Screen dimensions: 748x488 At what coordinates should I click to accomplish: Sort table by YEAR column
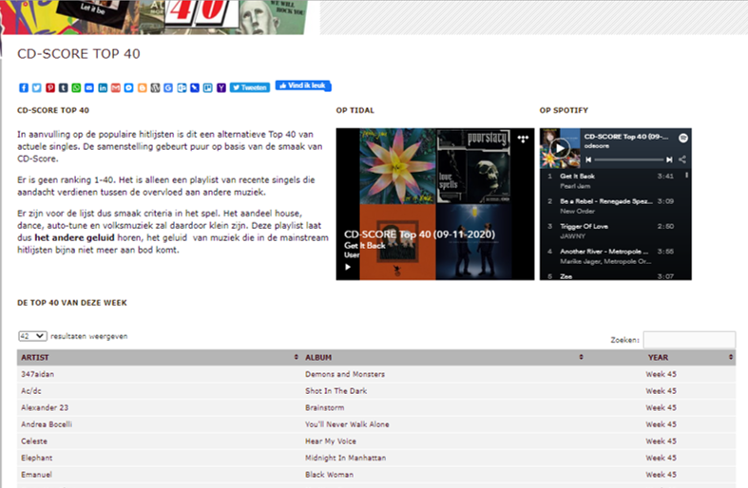[x=661, y=357]
